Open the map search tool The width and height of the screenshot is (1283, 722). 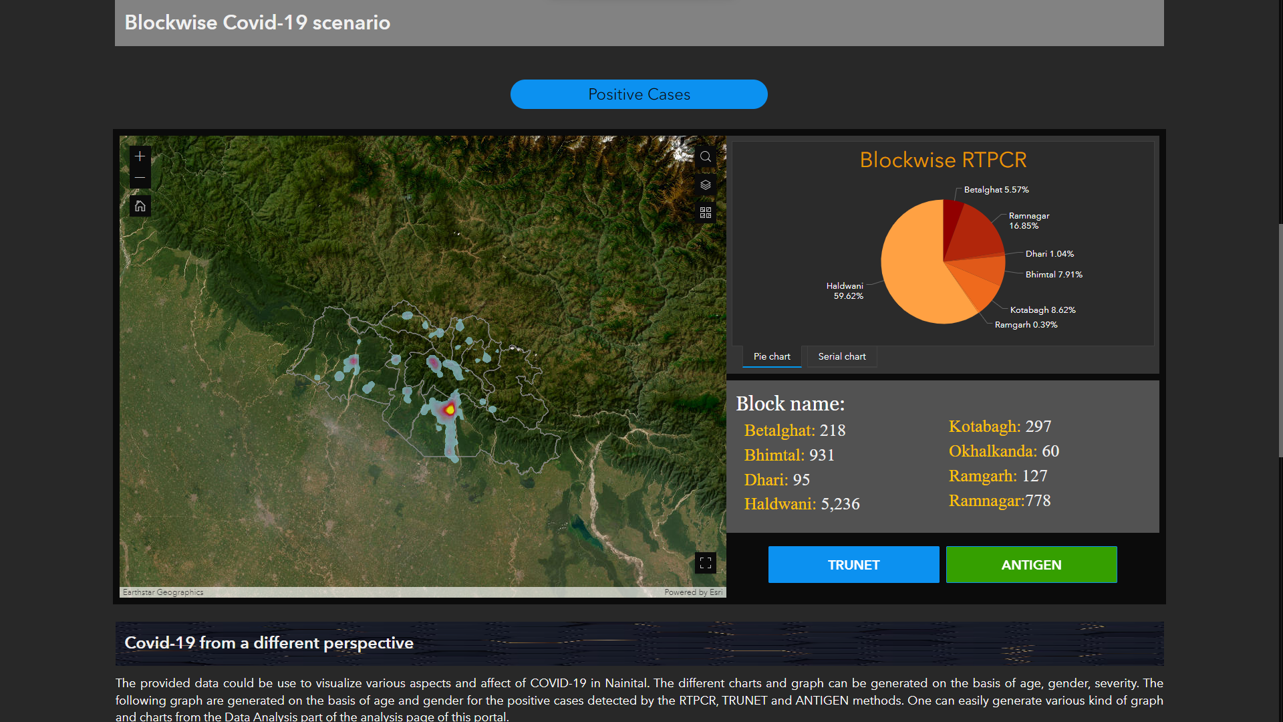click(x=706, y=157)
